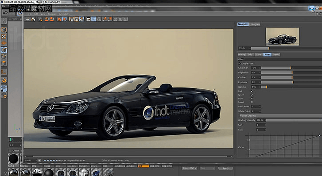Toggle the Green channel checkbox
This screenshot has width=322, height=176.
[252, 95]
